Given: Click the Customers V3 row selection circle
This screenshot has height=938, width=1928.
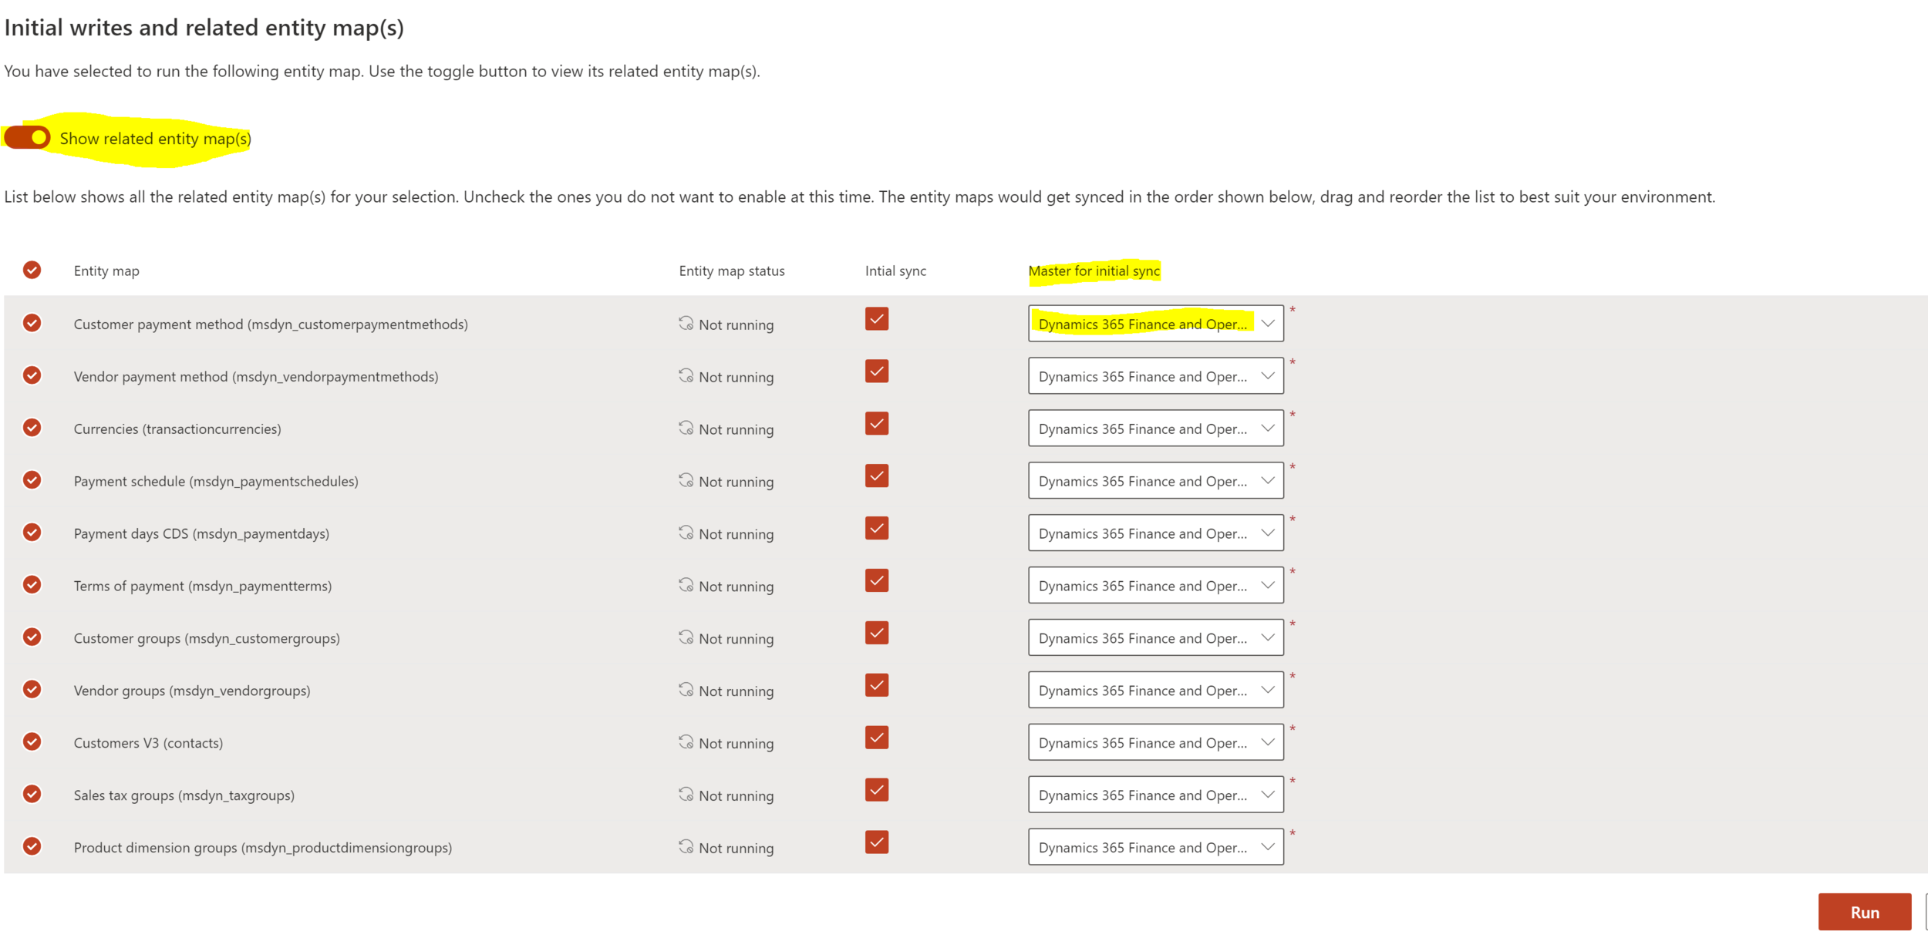Looking at the screenshot, I should 32,742.
